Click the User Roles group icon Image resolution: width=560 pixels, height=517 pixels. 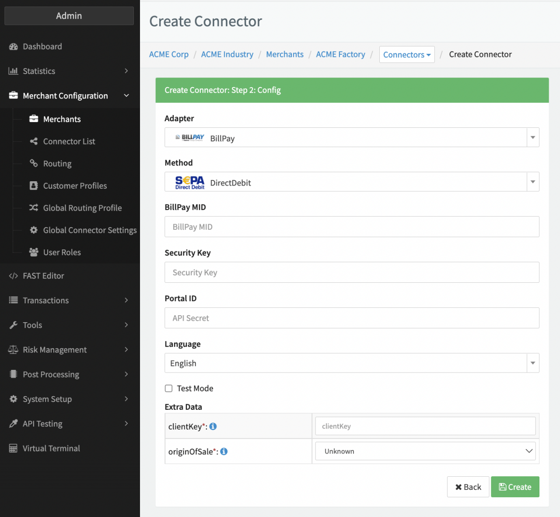click(x=34, y=252)
